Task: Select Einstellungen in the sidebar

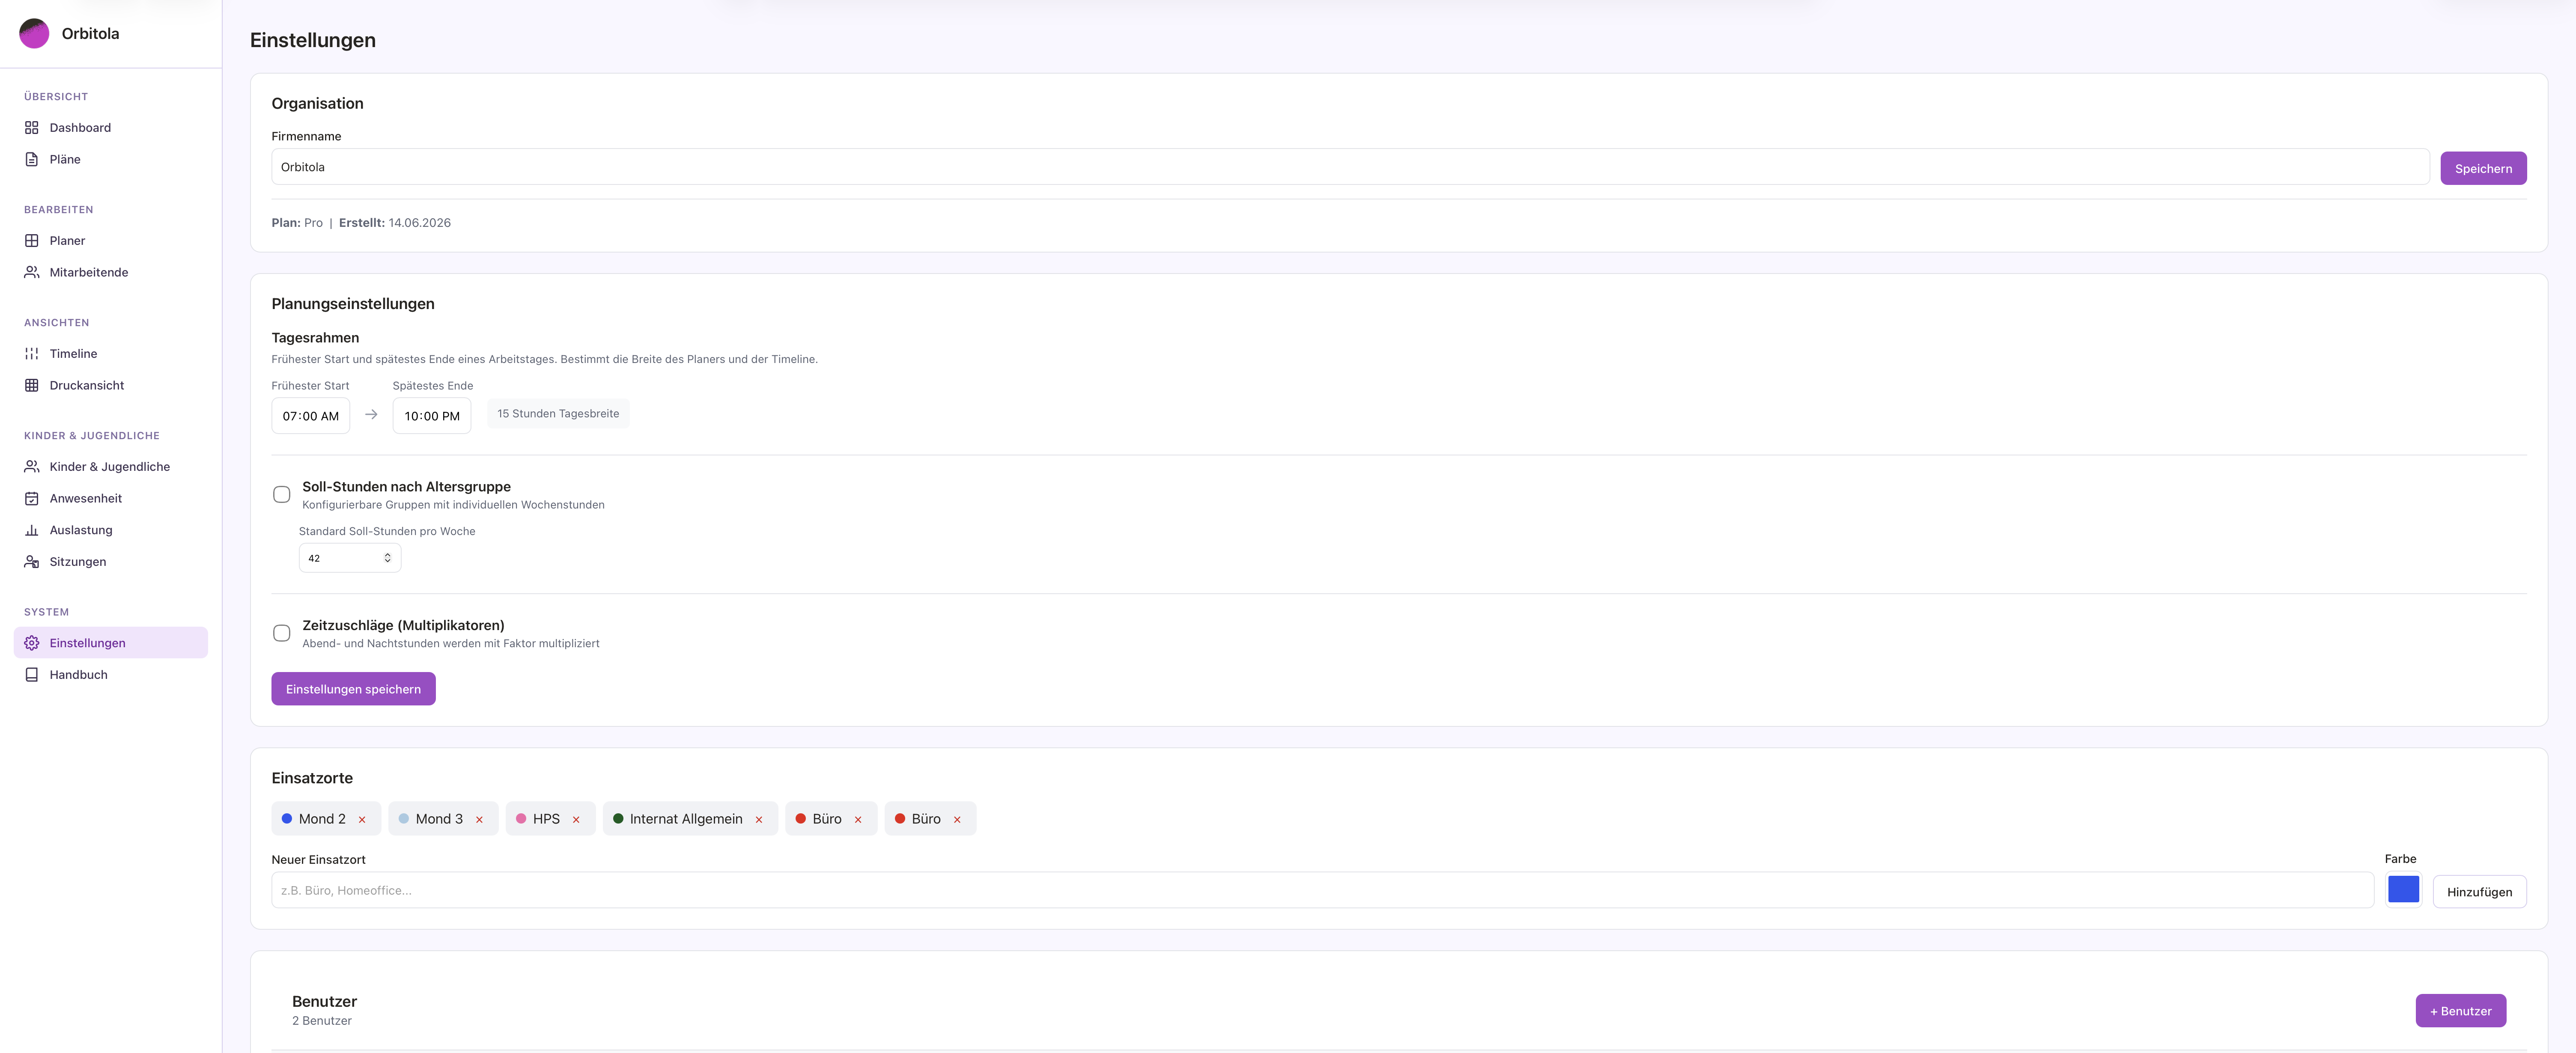Action: tap(110, 642)
